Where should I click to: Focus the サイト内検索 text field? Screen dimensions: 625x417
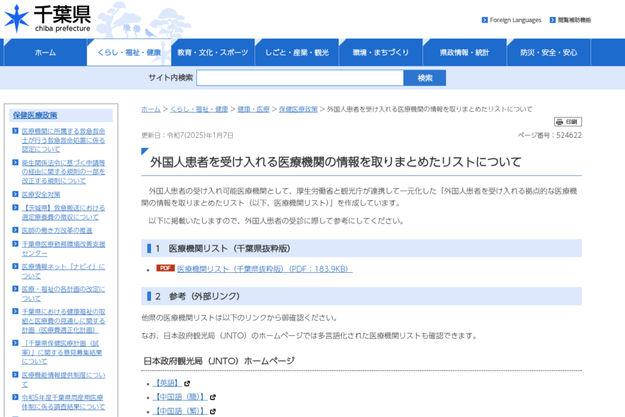tap(300, 78)
